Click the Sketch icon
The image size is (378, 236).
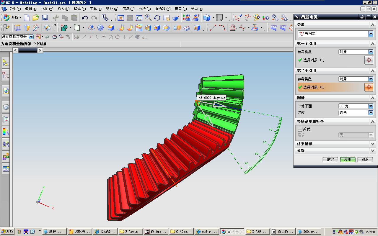[x=6, y=28]
